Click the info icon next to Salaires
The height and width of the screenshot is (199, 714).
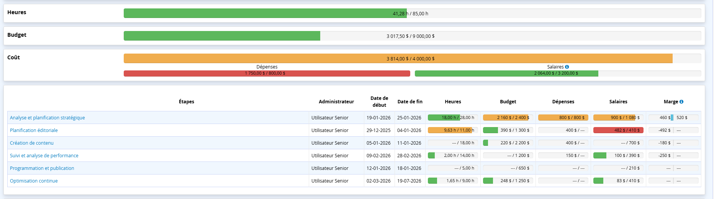567,67
